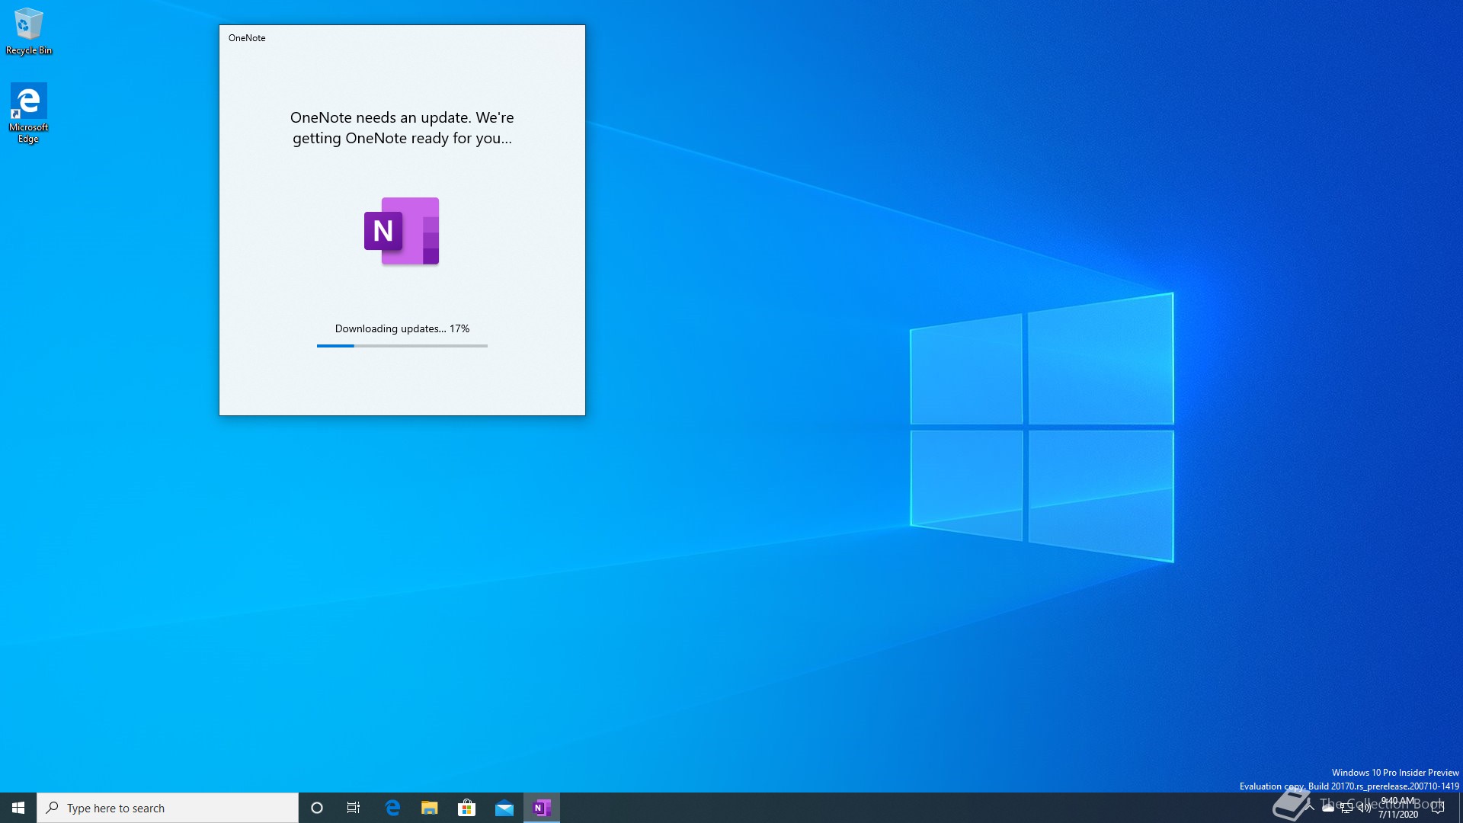Open the Windows Start menu
The width and height of the screenshot is (1463, 823).
click(18, 808)
